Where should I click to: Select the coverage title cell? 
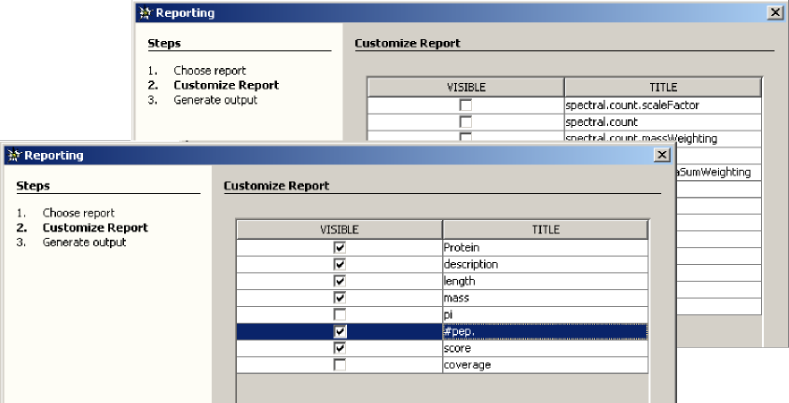[x=546, y=365]
